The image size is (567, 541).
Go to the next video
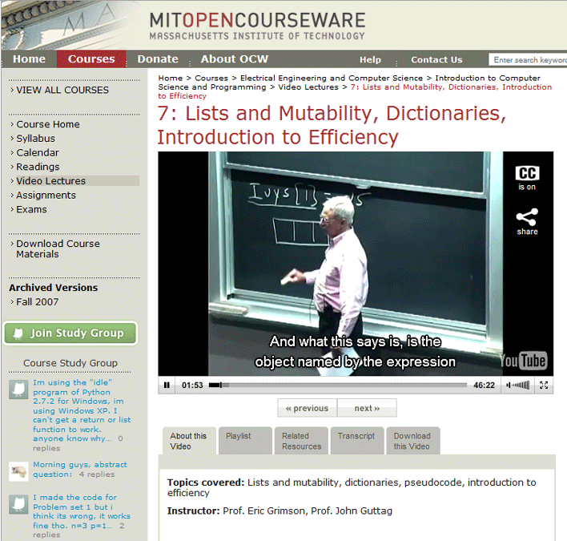tap(367, 408)
